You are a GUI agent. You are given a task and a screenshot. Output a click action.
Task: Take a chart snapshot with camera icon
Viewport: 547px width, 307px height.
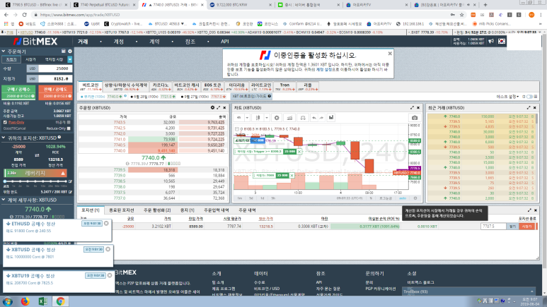pos(415,118)
